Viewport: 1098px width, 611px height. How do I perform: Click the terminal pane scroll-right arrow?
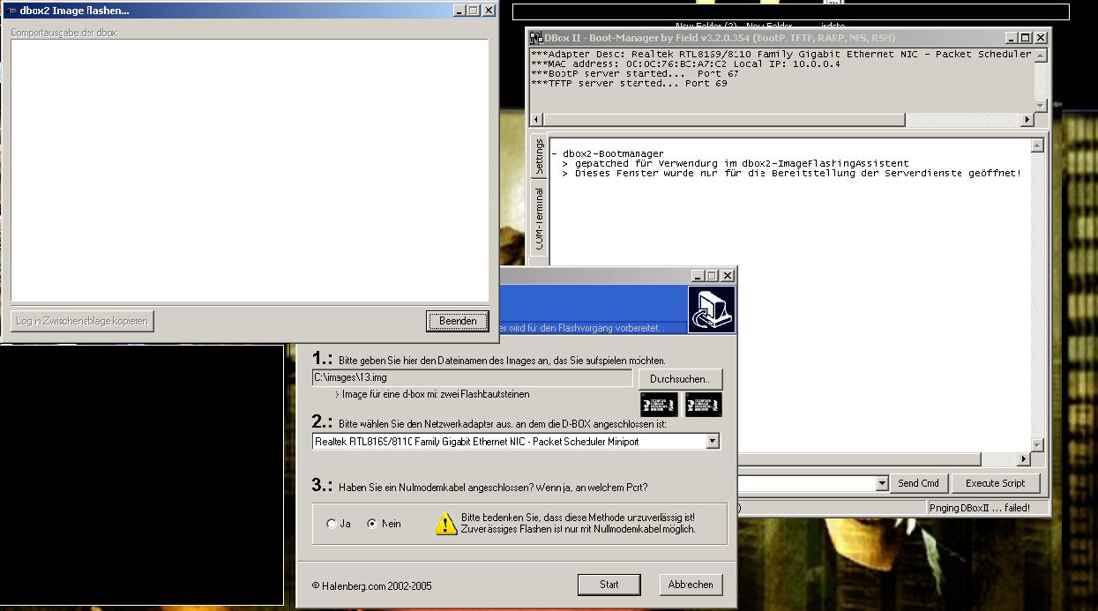coord(1024,459)
